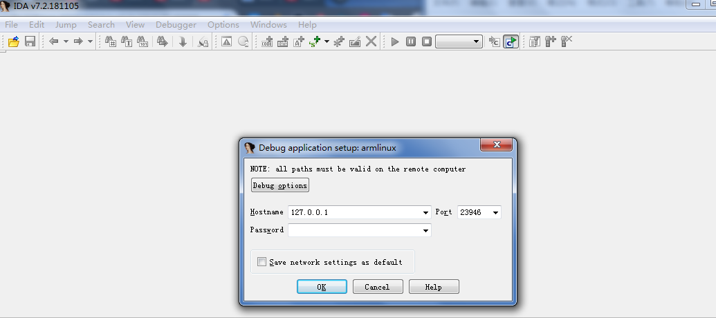
Task: Click the Help button in dialog
Action: pyautogui.click(x=434, y=287)
